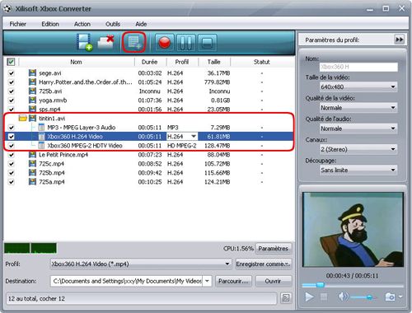Sort list by Durée column header
This screenshot has width=412, height=313.
(x=150, y=62)
